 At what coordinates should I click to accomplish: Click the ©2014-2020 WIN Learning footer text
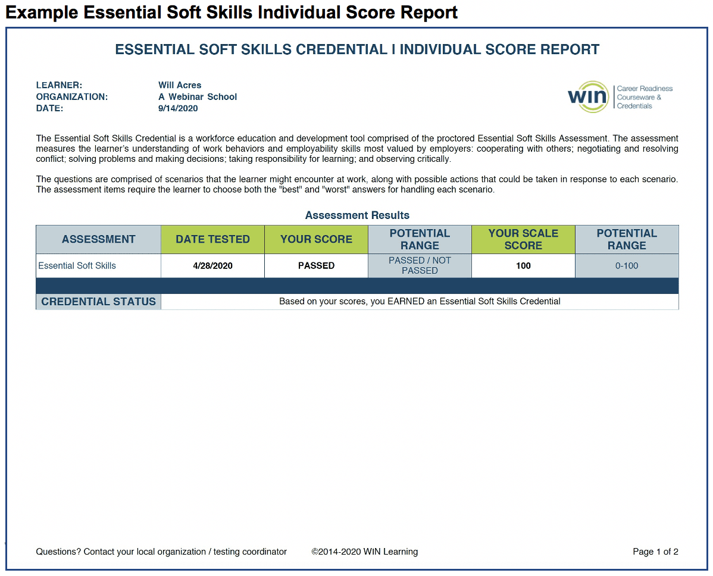(x=364, y=552)
